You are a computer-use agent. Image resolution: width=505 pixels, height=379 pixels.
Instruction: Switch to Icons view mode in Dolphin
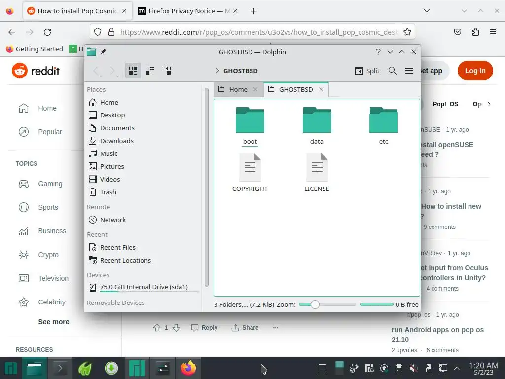pyautogui.click(x=133, y=70)
